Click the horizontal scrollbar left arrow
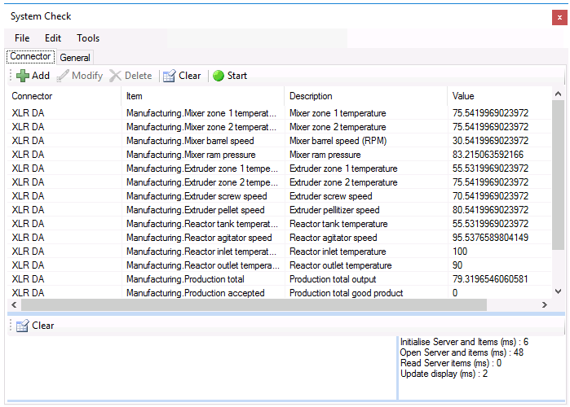The height and width of the screenshot is (407, 570). click(x=14, y=304)
